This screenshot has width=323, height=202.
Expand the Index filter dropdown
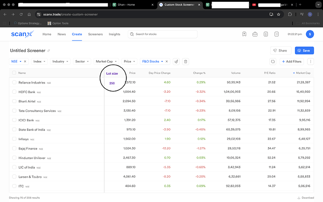pyautogui.click(x=39, y=61)
